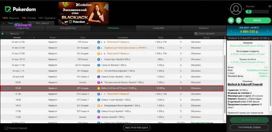Click orange badge of Blefach & Pokeroff Freeroll row
272x132 pixels.
pos(99,88)
